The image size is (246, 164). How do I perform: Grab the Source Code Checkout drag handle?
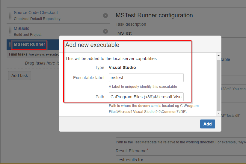pyautogui.click(x=10, y=16)
